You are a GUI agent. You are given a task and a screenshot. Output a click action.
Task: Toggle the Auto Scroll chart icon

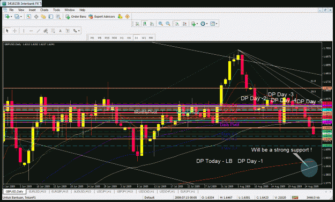tap(177, 24)
